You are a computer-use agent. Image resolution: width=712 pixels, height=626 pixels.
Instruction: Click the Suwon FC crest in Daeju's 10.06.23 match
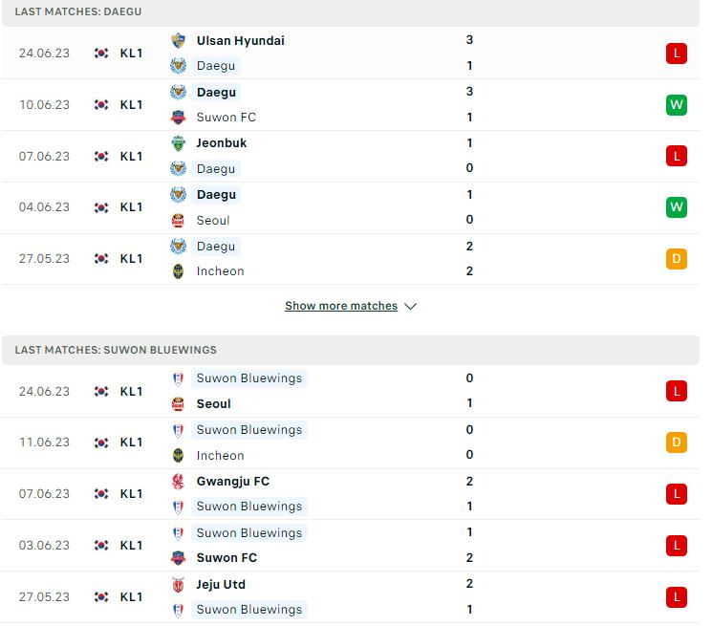(x=178, y=118)
